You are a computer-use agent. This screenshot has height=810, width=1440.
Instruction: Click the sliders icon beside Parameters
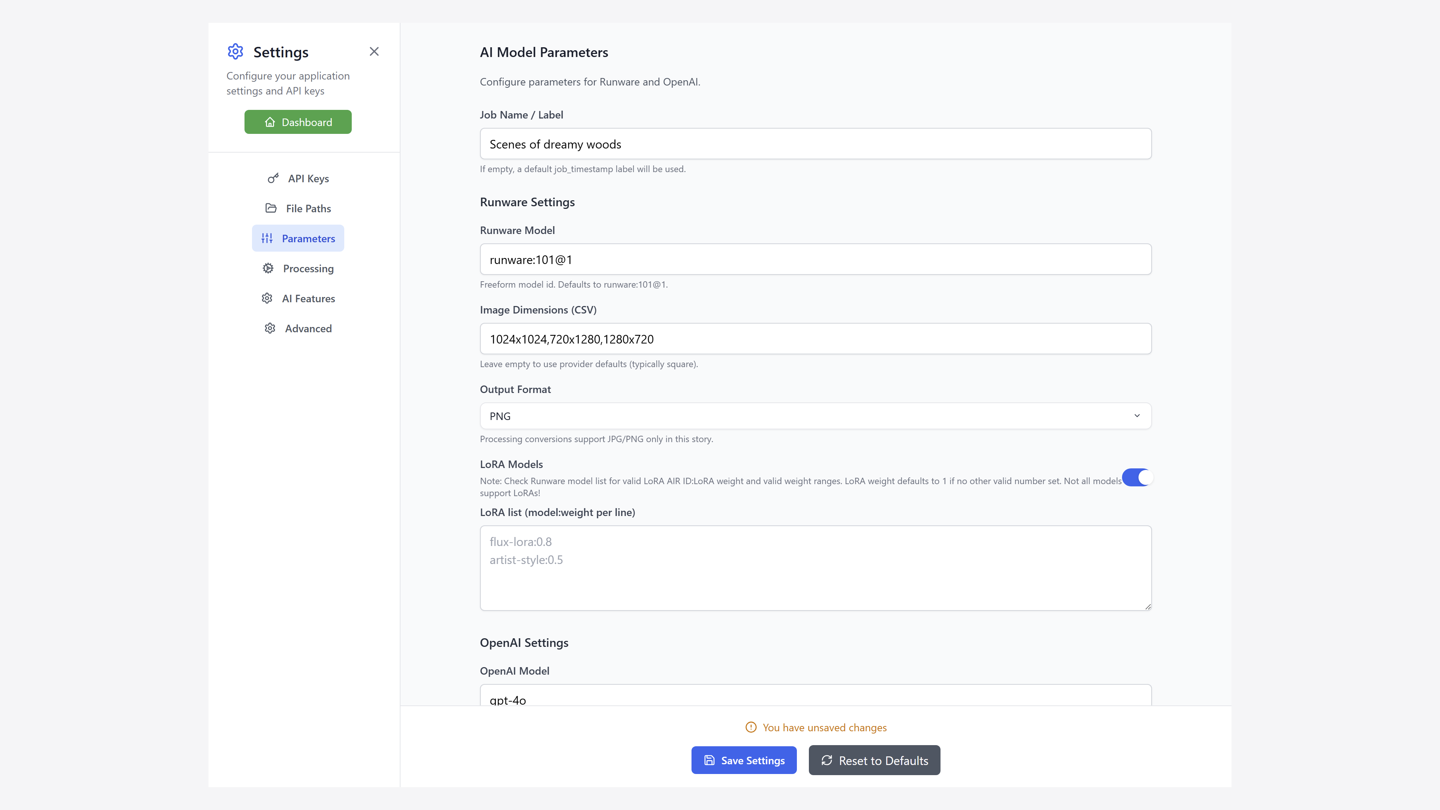[x=267, y=238]
